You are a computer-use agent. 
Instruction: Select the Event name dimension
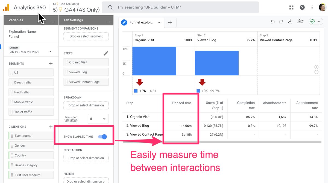point(31,136)
